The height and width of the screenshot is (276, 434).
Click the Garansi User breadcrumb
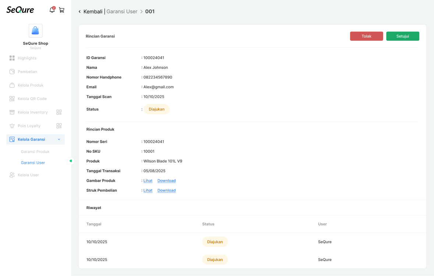pos(122,11)
